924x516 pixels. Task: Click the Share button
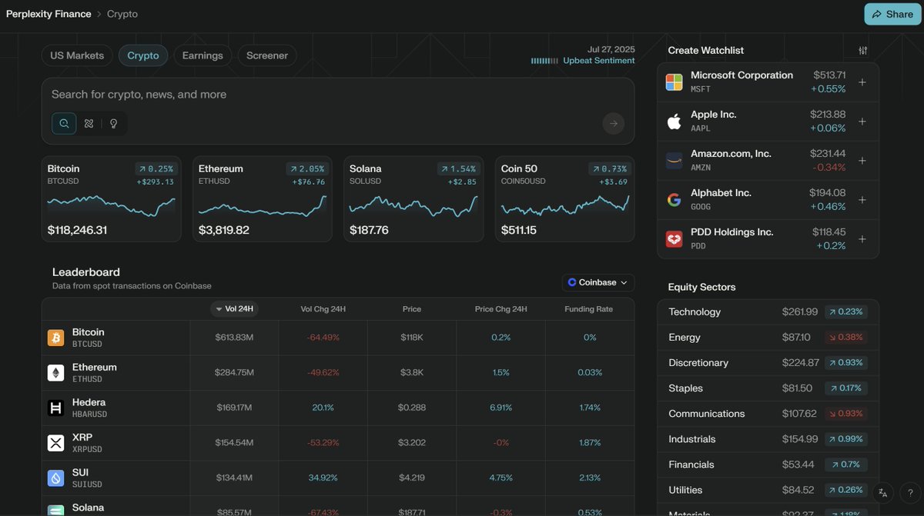892,14
